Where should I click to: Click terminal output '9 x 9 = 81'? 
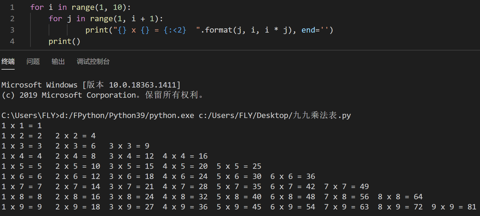coord(454,207)
